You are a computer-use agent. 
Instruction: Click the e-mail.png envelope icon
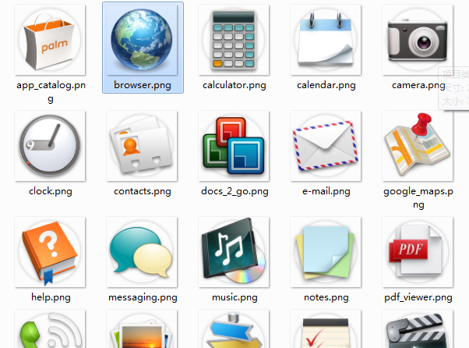(x=326, y=146)
